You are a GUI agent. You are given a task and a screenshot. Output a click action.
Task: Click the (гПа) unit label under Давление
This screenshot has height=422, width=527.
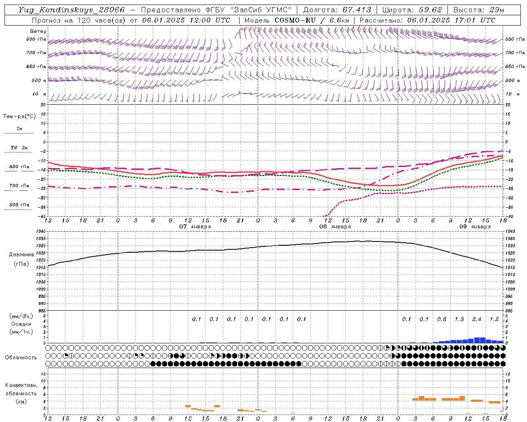(21, 264)
